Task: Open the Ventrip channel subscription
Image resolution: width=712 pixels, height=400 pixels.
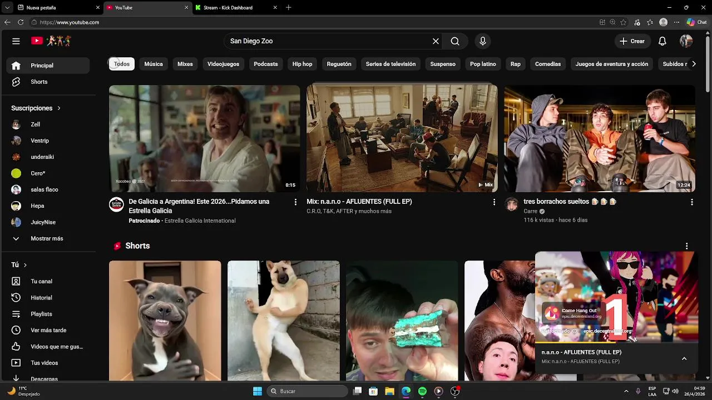Action: [48, 141]
